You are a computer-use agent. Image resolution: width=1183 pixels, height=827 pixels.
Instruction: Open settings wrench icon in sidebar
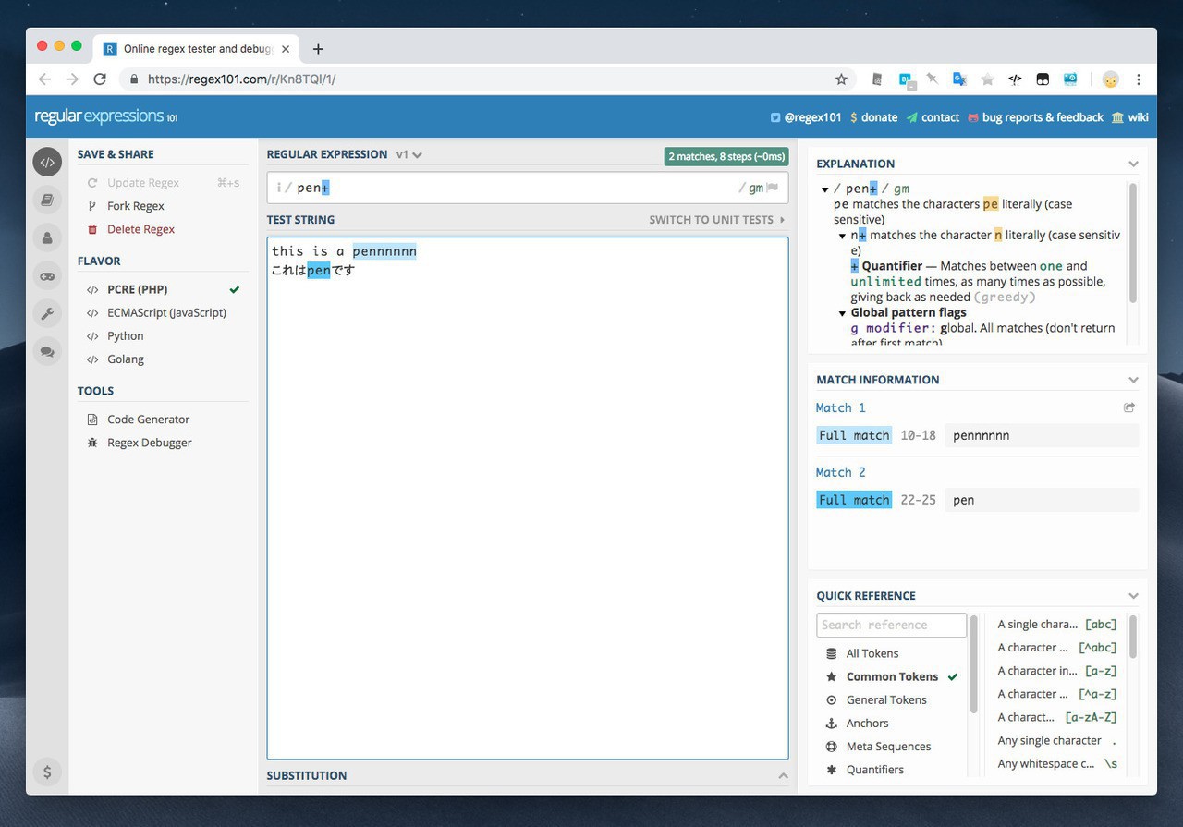pos(47,313)
